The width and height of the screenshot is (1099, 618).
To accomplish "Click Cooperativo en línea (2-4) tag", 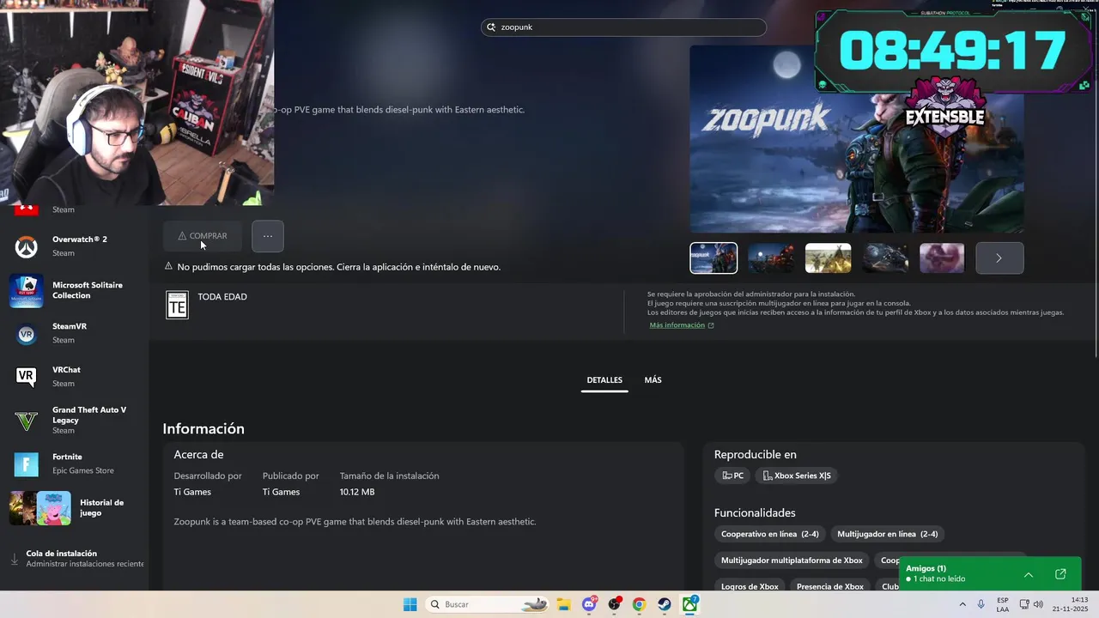I will tap(770, 534).
